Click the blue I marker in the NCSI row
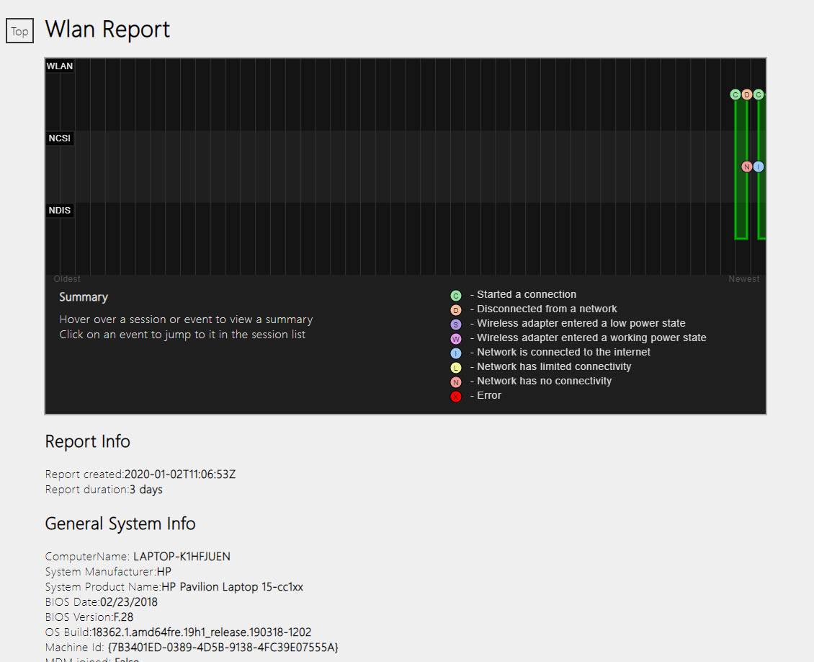 (x=758, y=167)
